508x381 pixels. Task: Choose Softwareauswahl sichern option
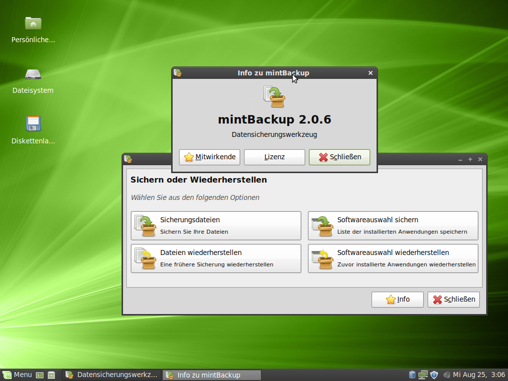[x=392, y=225]
